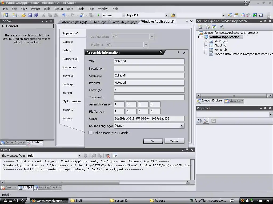Open the File menu

coord(5,9)
